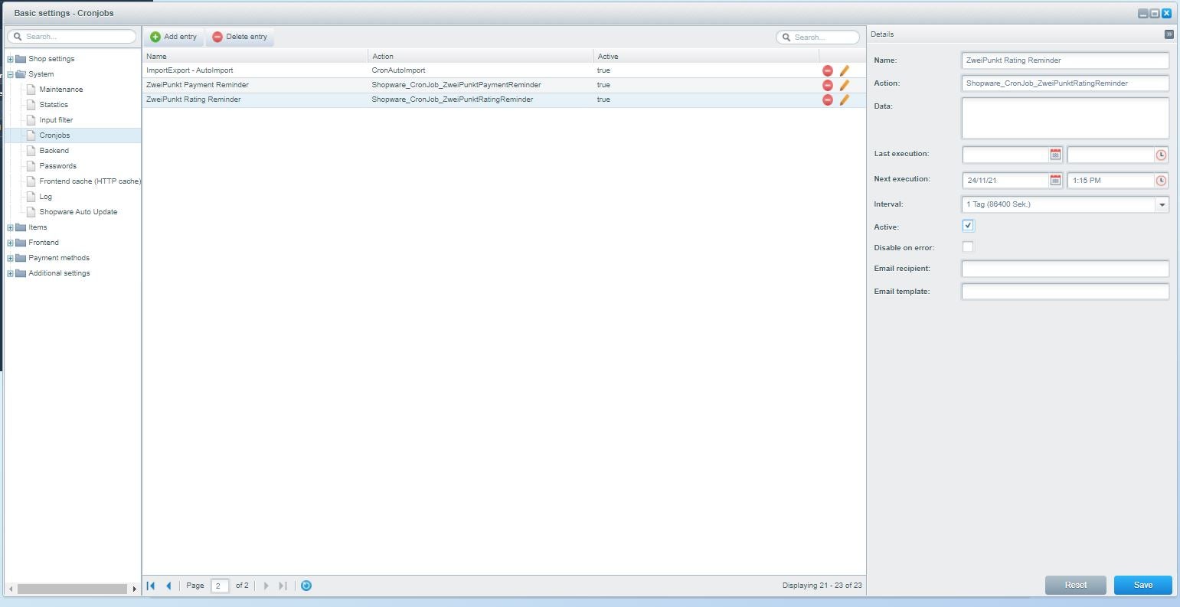Toggle the Active checkbox
Viewport: 1180px width, 607px height.
968,226
